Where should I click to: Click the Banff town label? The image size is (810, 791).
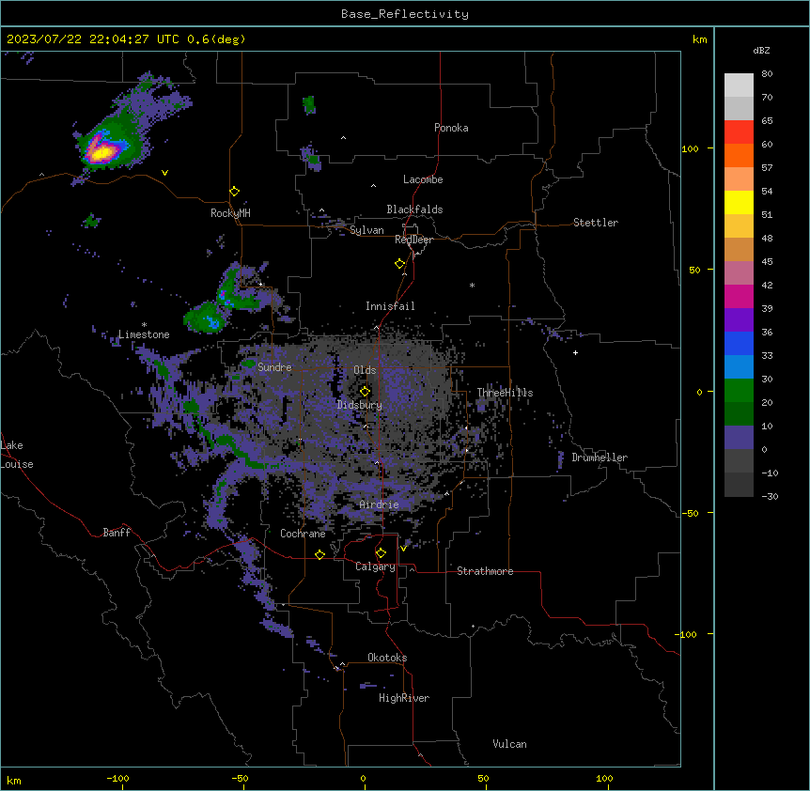[117, 533]
